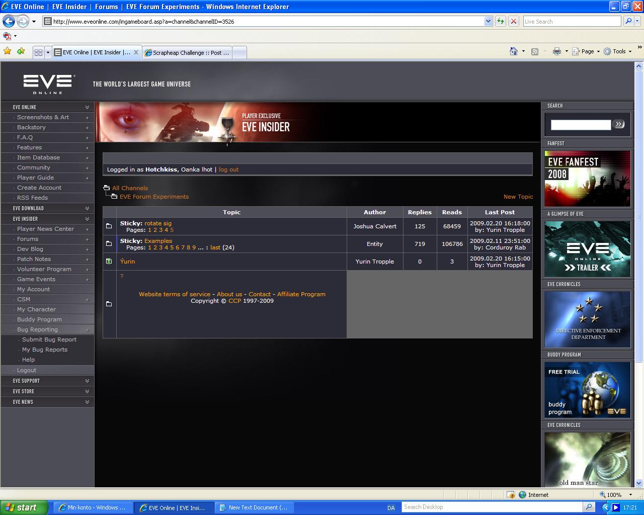Open the EVE Fanfest 2008 banner
Viewport: 644px width, 515px height.
point(587,179)
